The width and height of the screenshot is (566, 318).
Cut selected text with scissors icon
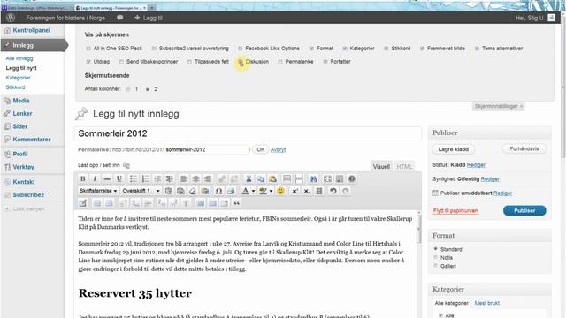(249, 178)
